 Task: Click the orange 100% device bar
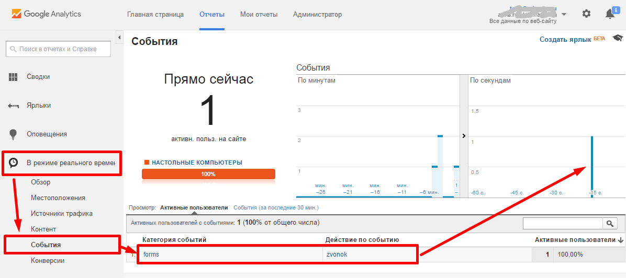pyautogui.click(x=208, y=175)
